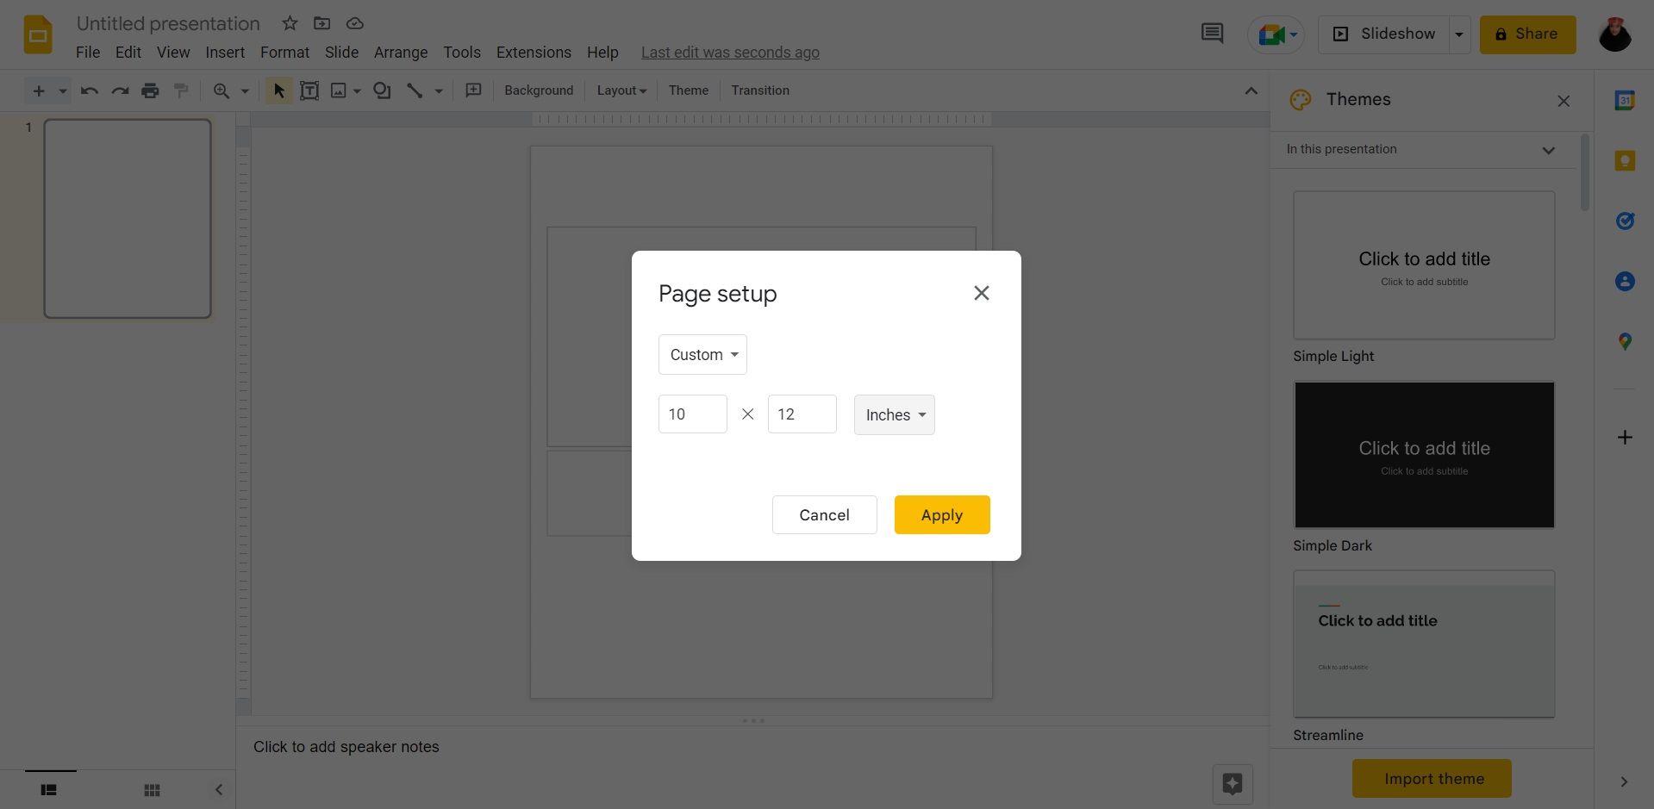Open the Insert menu
Screen dimensions: 1654x809
(224, 53)
